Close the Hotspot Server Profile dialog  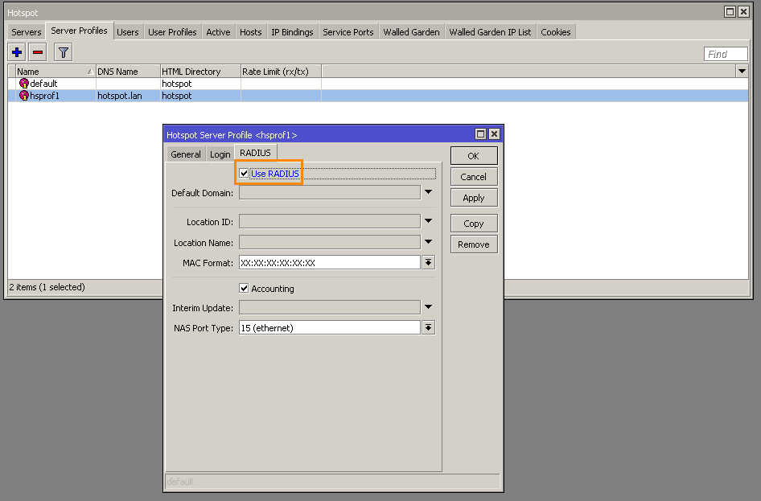coord(494,135)
